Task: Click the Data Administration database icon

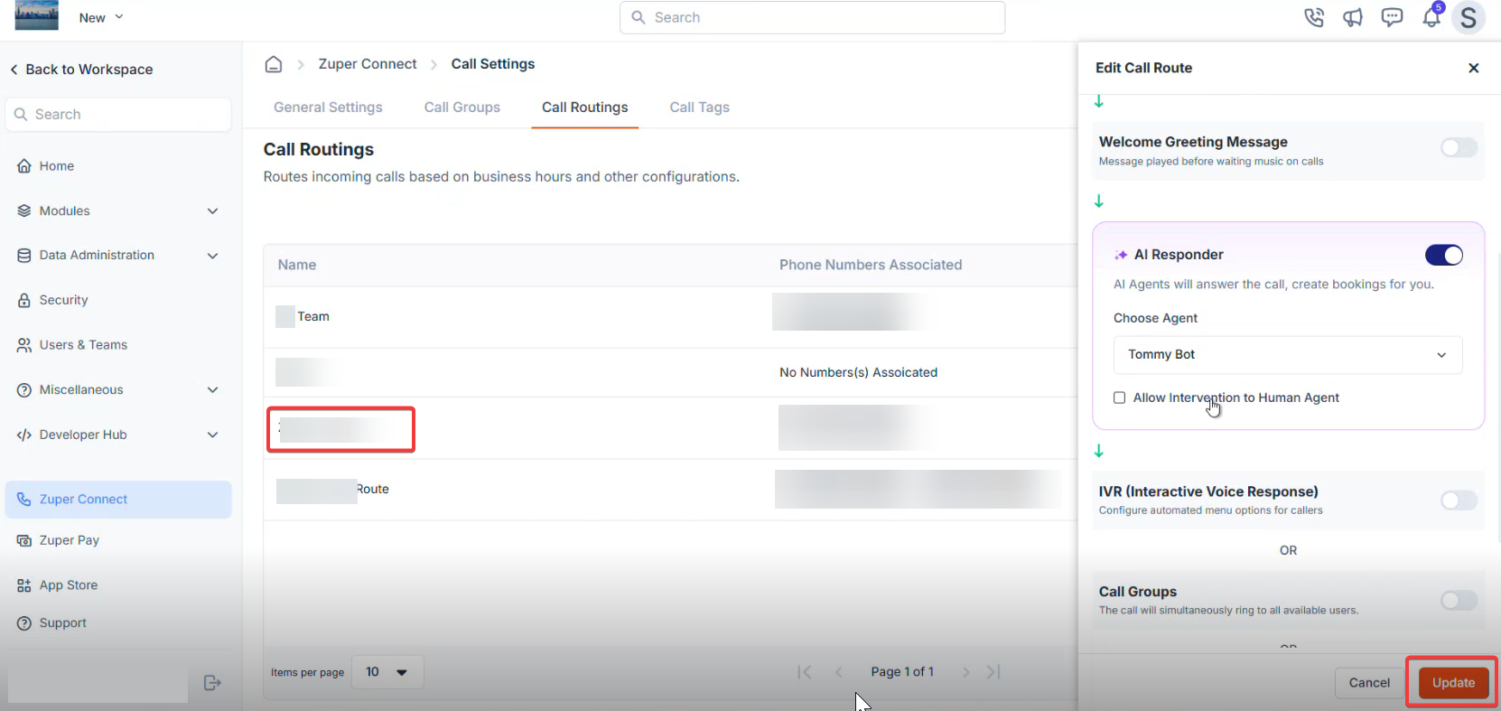Action: pos(24,256)
